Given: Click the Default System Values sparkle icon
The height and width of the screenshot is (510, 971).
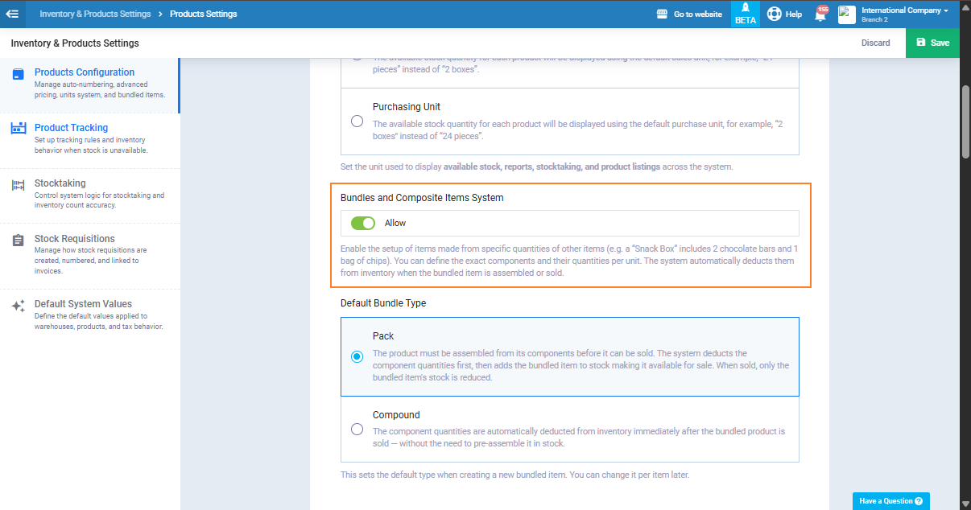Looking at the screenshot, I should click(x=18, y=306).
